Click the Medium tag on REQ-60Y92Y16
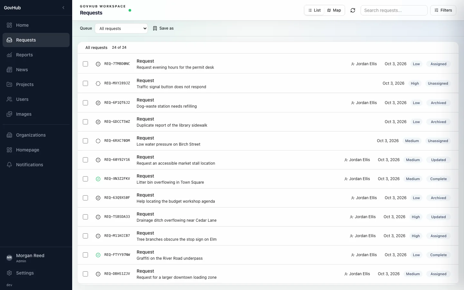This screenshot has height=290, width=464. (x=413, y=160)
